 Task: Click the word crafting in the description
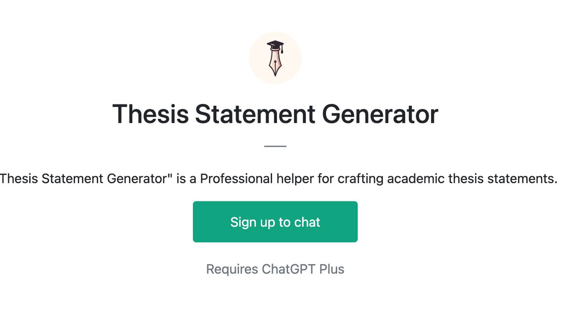pyautogui.click(x=360, y=179)
